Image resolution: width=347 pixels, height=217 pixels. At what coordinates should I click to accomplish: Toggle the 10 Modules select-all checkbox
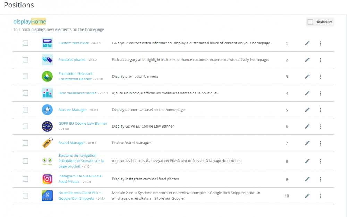coord(310,22)
